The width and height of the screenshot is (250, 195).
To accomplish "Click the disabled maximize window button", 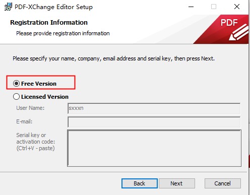I will pos(214,7).
